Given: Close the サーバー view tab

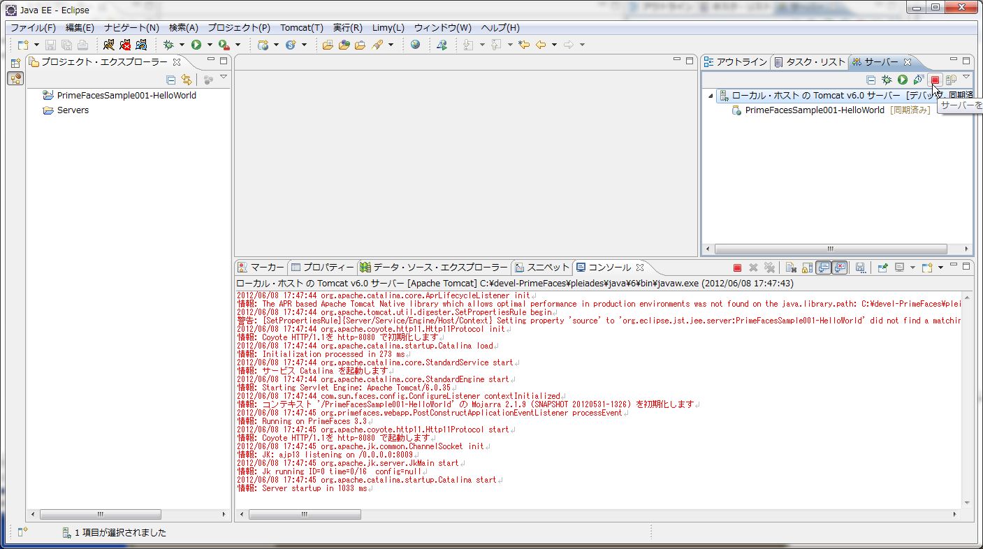Looking at the screenshot, I should 908,62.
